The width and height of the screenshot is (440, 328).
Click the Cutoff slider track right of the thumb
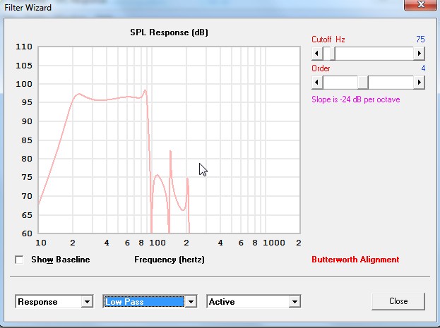374,54
